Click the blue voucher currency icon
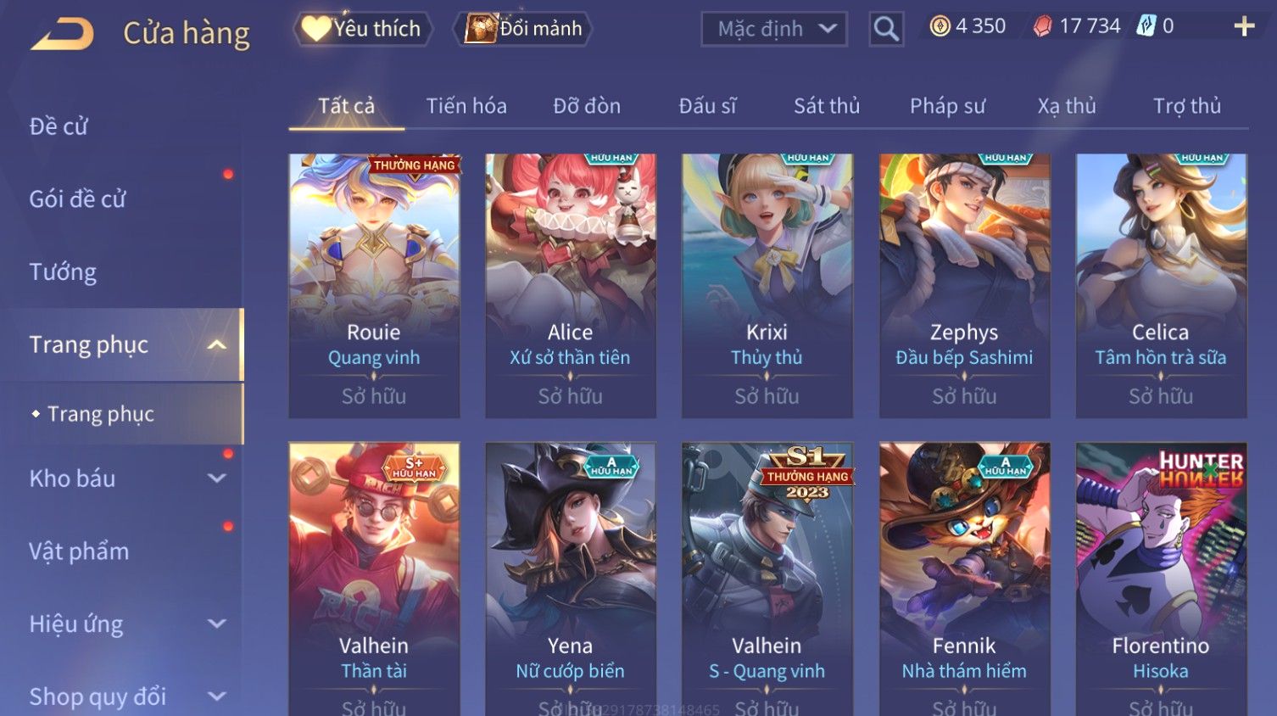Image resolution: width=1277 pixels, height=716 pixels. point(1146,26)
